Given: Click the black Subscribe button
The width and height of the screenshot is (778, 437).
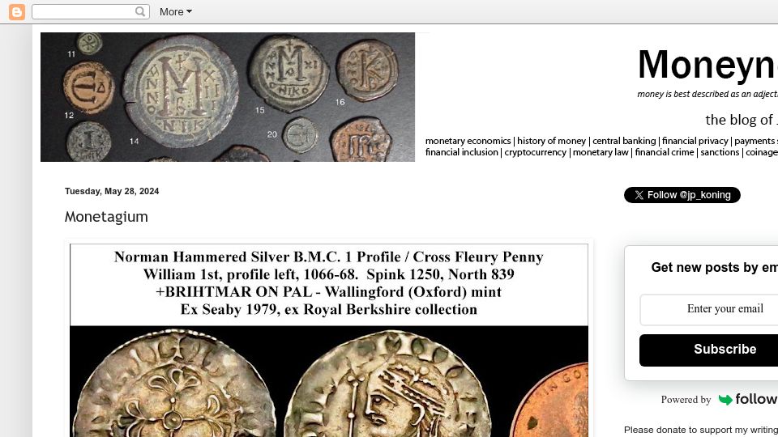Looking at the screenshot, I should tap(709, 350).
